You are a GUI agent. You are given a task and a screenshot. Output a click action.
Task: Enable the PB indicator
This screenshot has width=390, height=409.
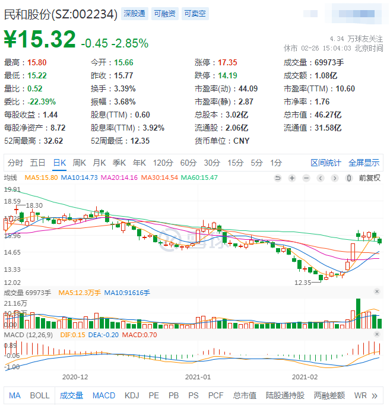[x=173, y=396]
